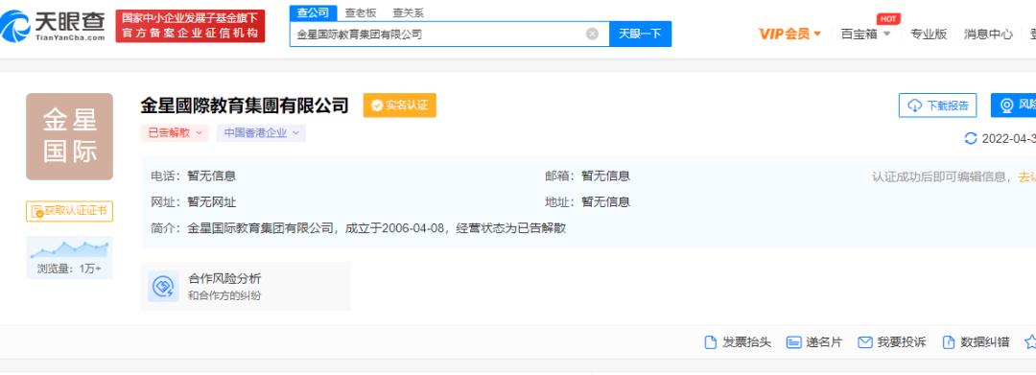The width and height of the screenshot is (1036, 375).
Task: Click the TianYanCha logo
Action: pyautogui.click(x=53, y=27)
